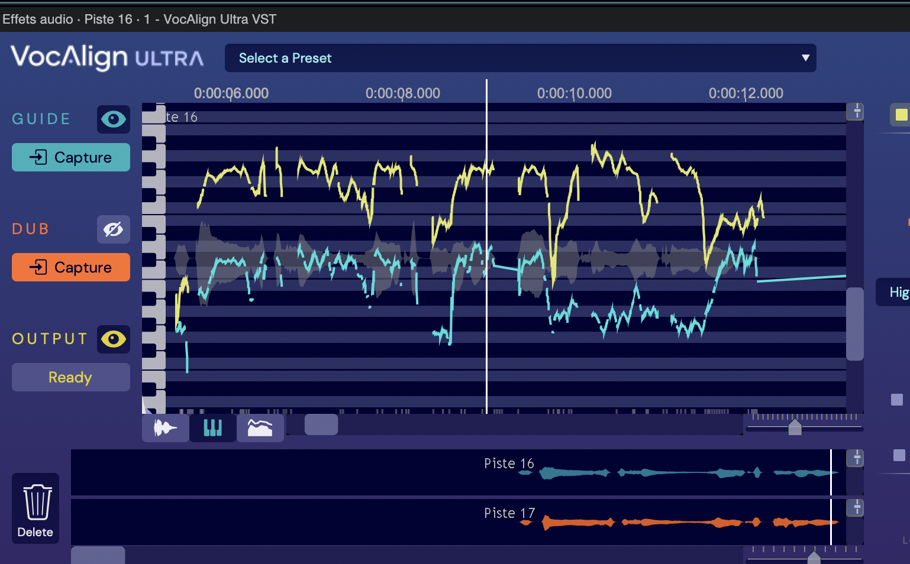This screenshot has width=910, height=564.
Task: Click level fader icon on Piste 16 track
Action: pos(856,458)
